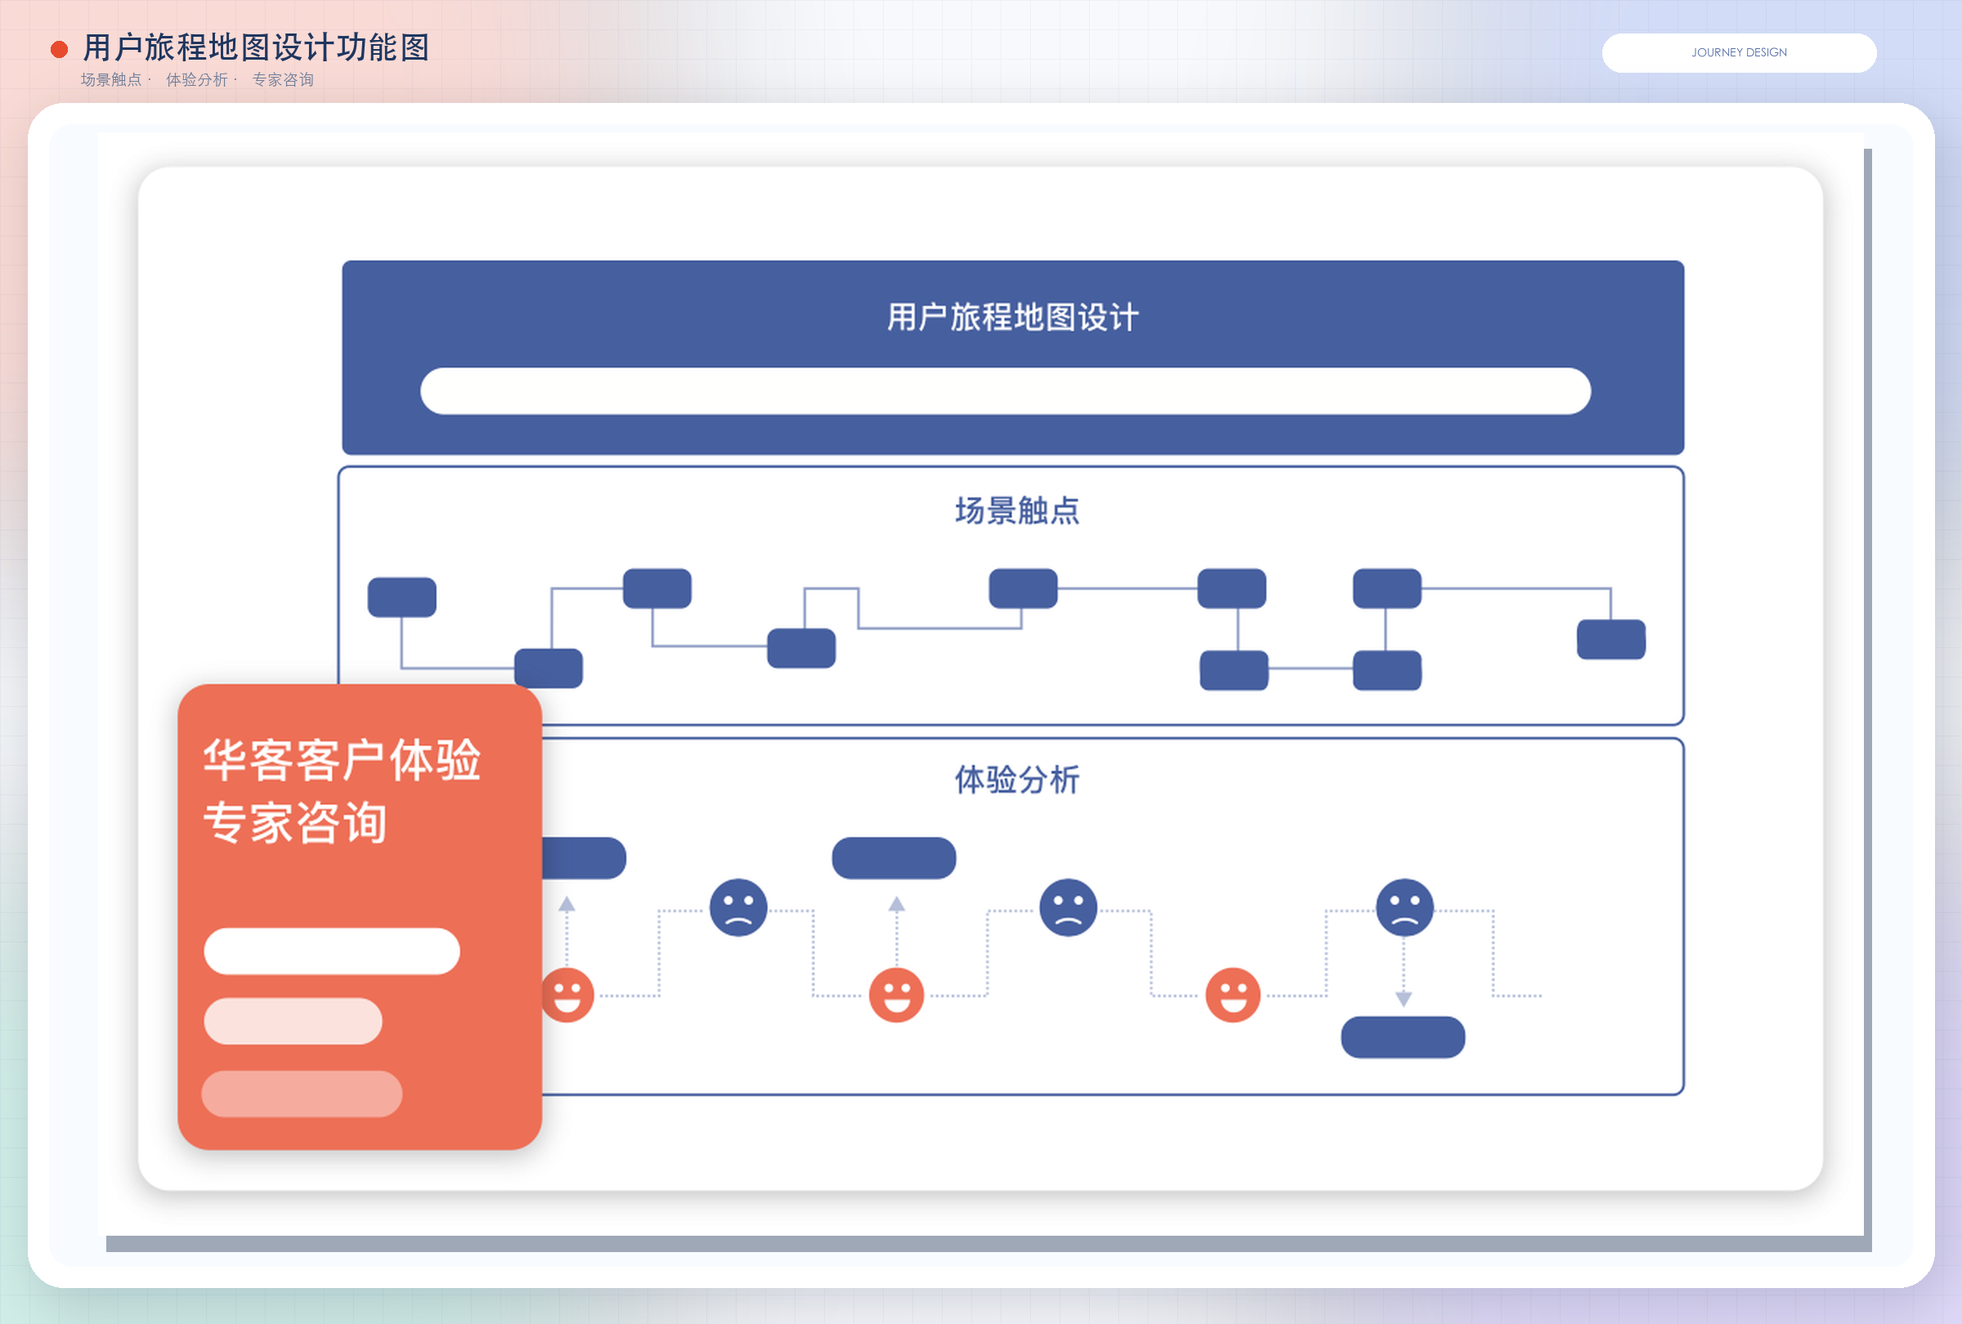Click the blue pill below rightmost sad face
1962x1324 pixels.
tap(1403, 1037)
